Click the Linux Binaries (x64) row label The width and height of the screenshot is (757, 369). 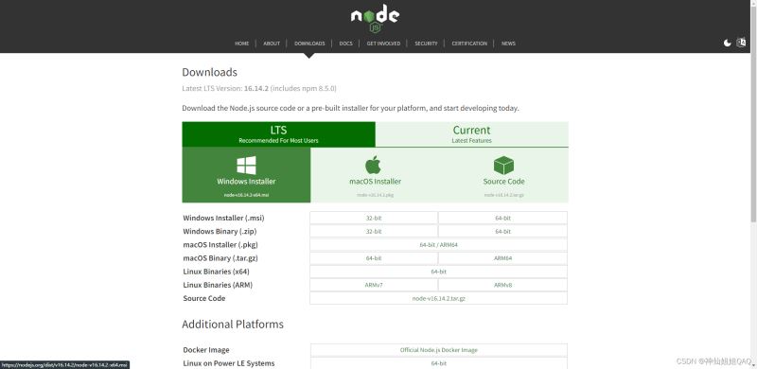click(x=217, y=272)
